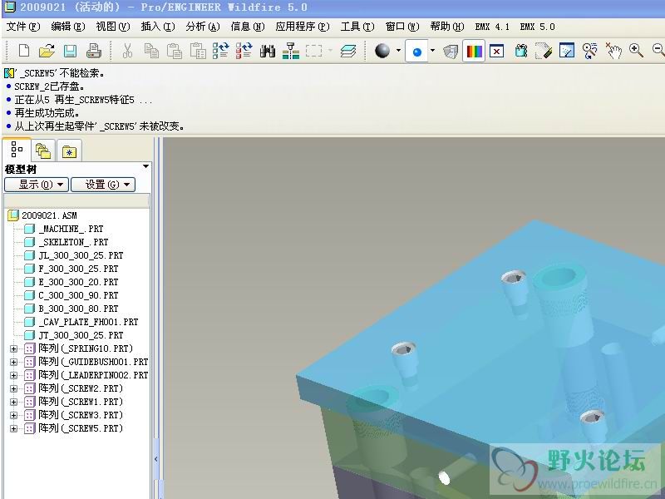Select _CAV_PLATE_FH001.PRT in the tree

(x=81, y=322)
